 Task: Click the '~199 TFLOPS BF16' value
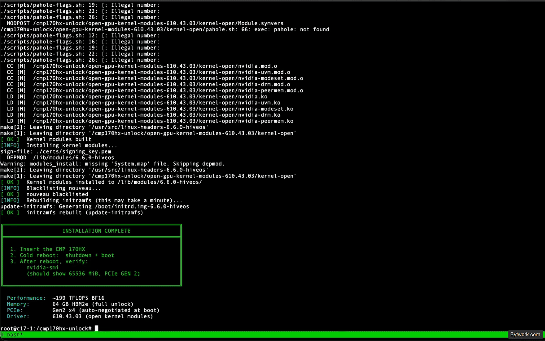78,298
